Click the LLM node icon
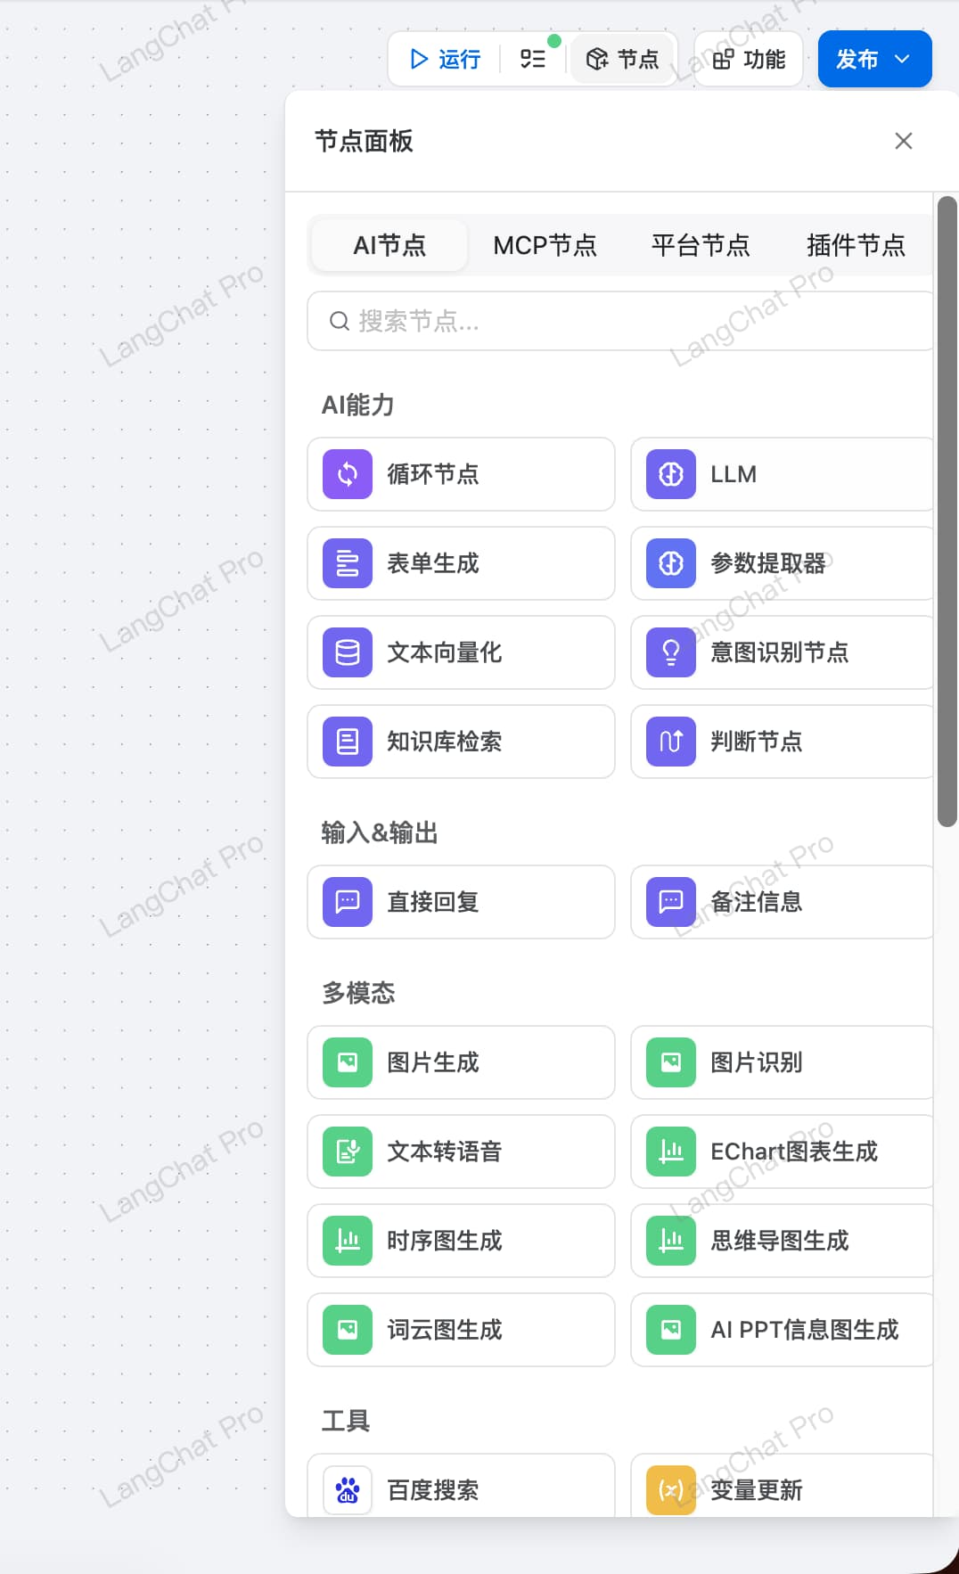The width and height of the screenshot is (959, 1574). click(671, 474)
